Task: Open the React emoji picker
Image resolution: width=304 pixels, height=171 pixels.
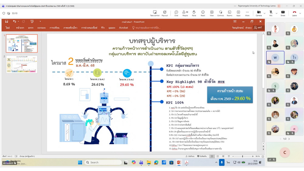Action: [x=203, y=13]
